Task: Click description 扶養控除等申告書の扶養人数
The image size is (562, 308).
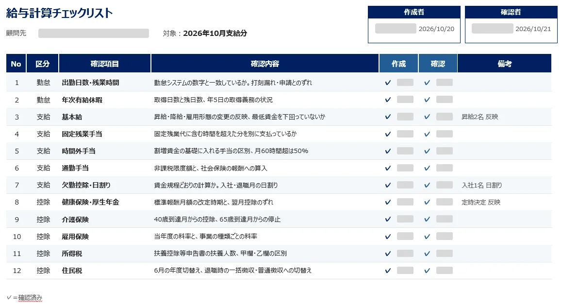Action: tap(195, 254)
